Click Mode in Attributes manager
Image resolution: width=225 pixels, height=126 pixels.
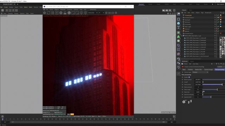186,64
